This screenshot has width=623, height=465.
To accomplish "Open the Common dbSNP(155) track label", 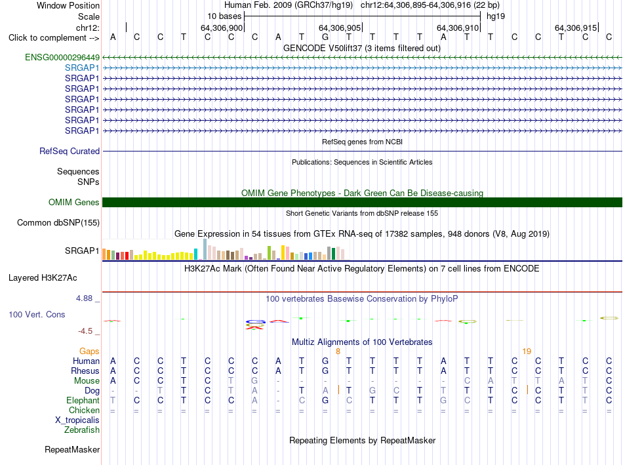I will coord(58,222).
